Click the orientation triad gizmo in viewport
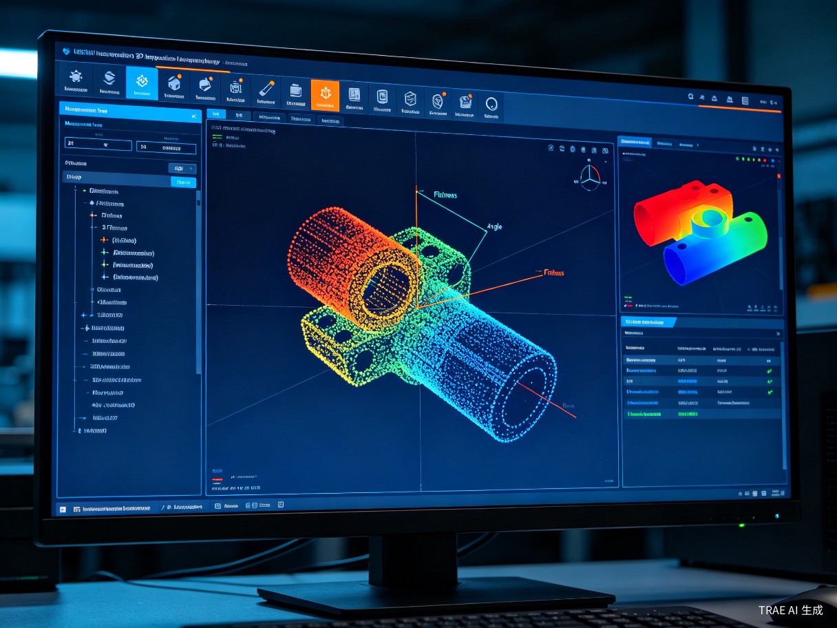 [590, 177]
